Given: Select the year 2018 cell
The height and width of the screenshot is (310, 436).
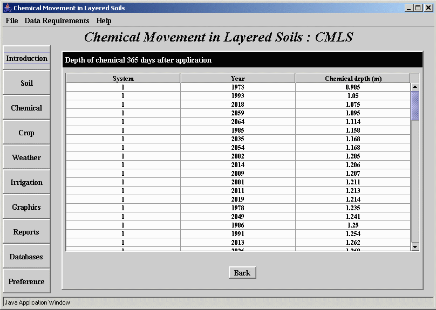Looking at the screenshot, I should [238, 105].
